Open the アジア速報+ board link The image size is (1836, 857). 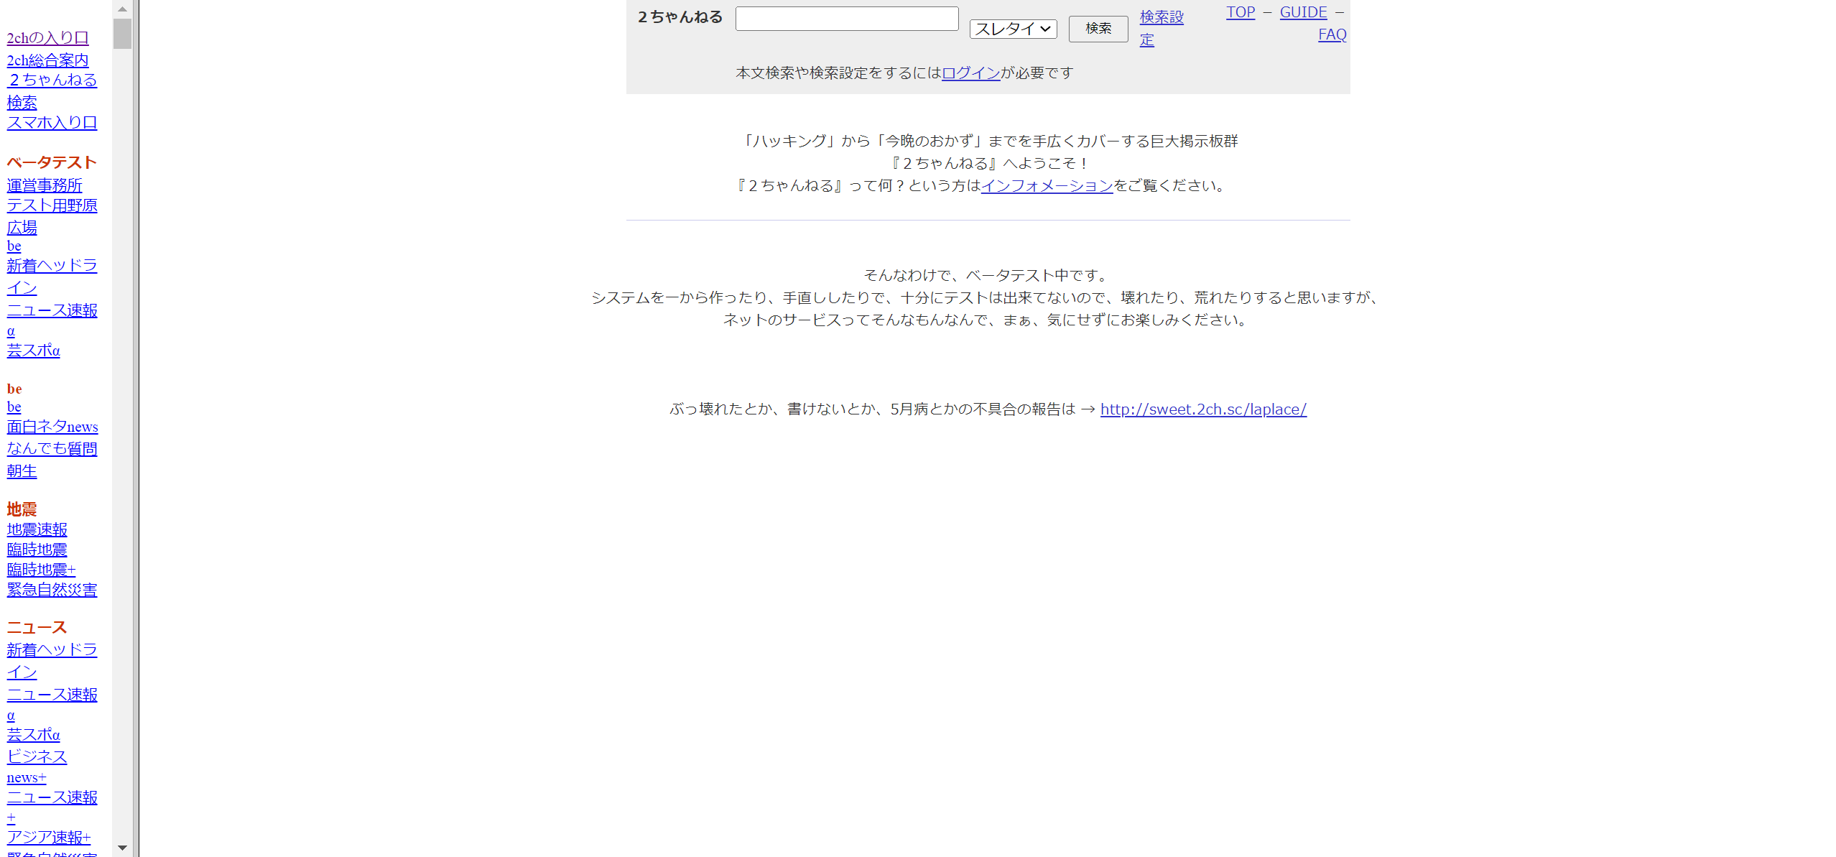click(49, 837)
